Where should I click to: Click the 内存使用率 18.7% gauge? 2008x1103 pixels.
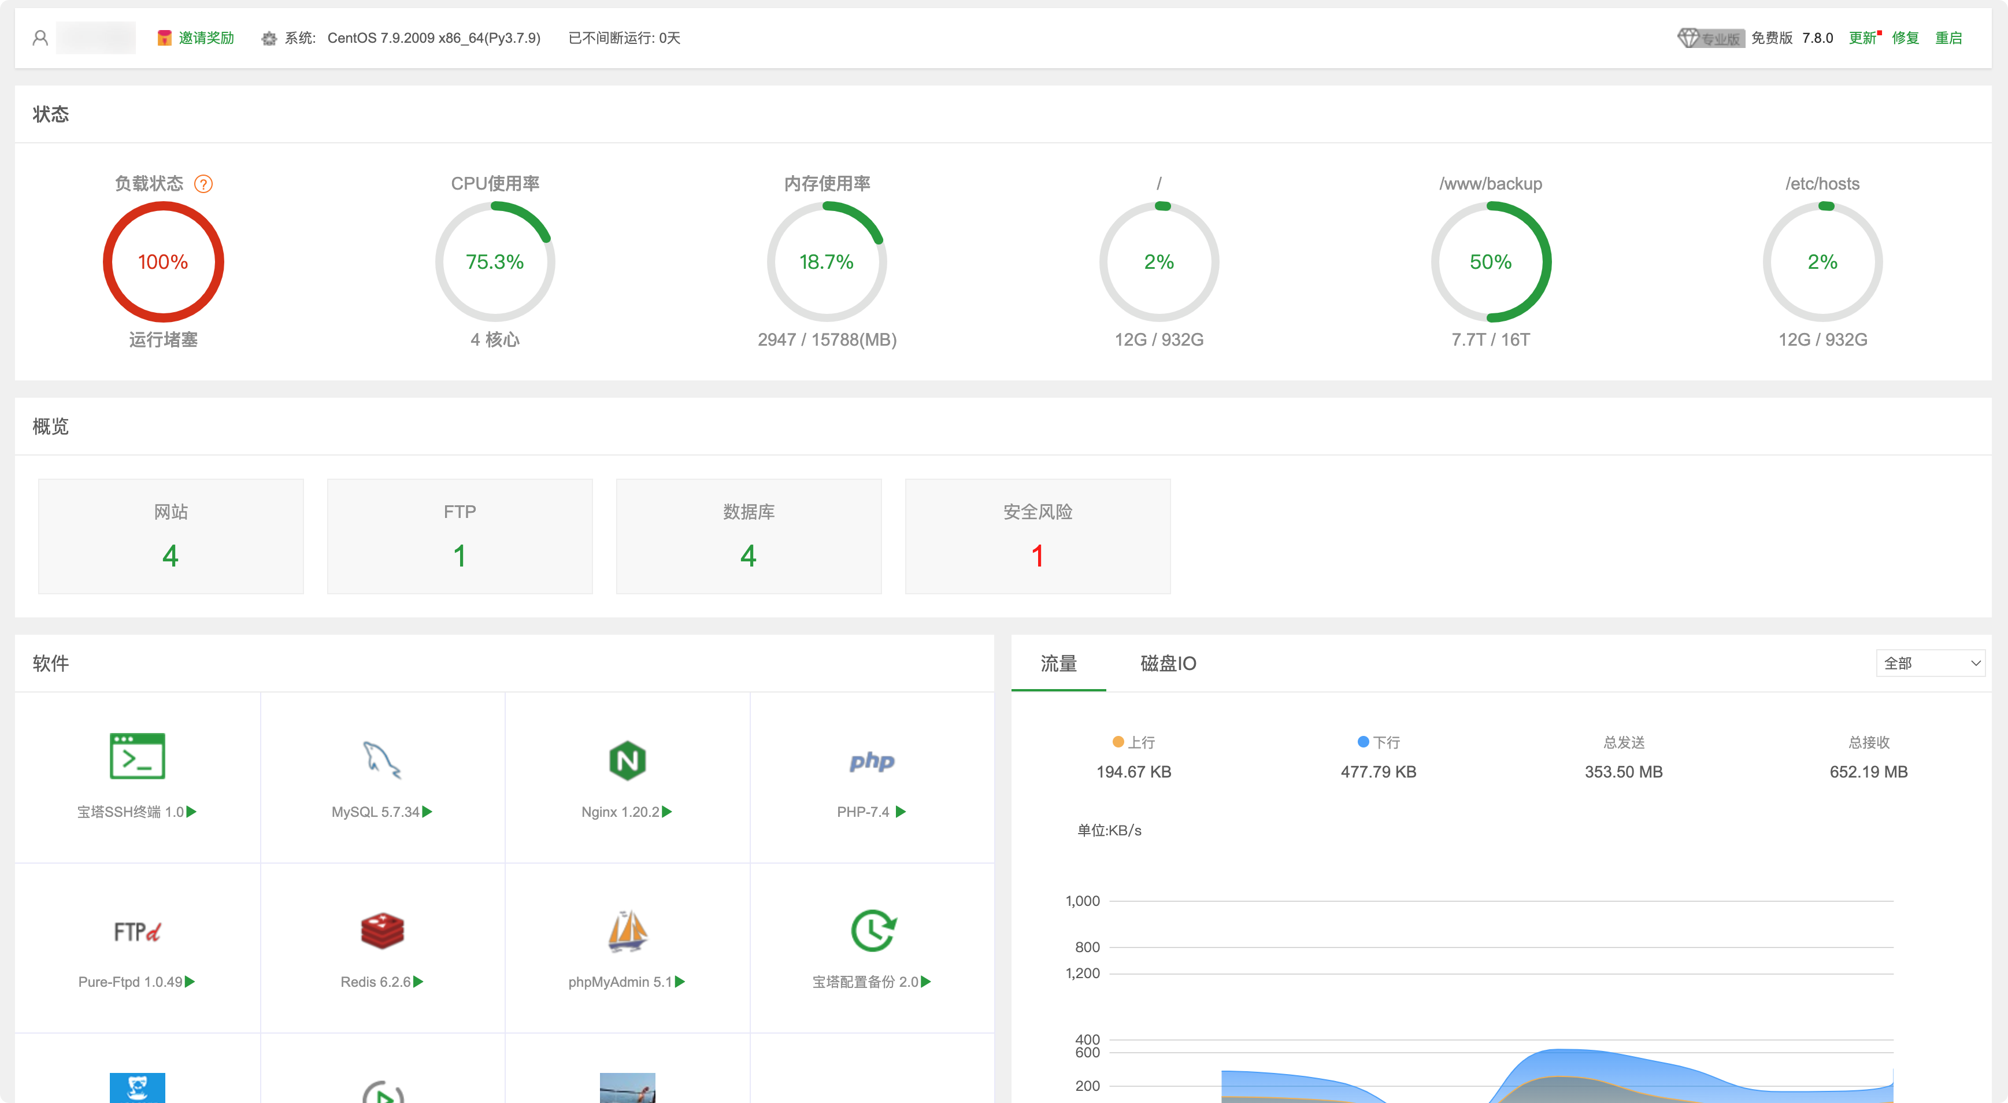pyautogui.click(x=827, y=262)
